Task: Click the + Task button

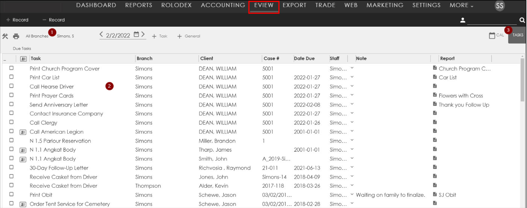Action: [x=159, y=36]
